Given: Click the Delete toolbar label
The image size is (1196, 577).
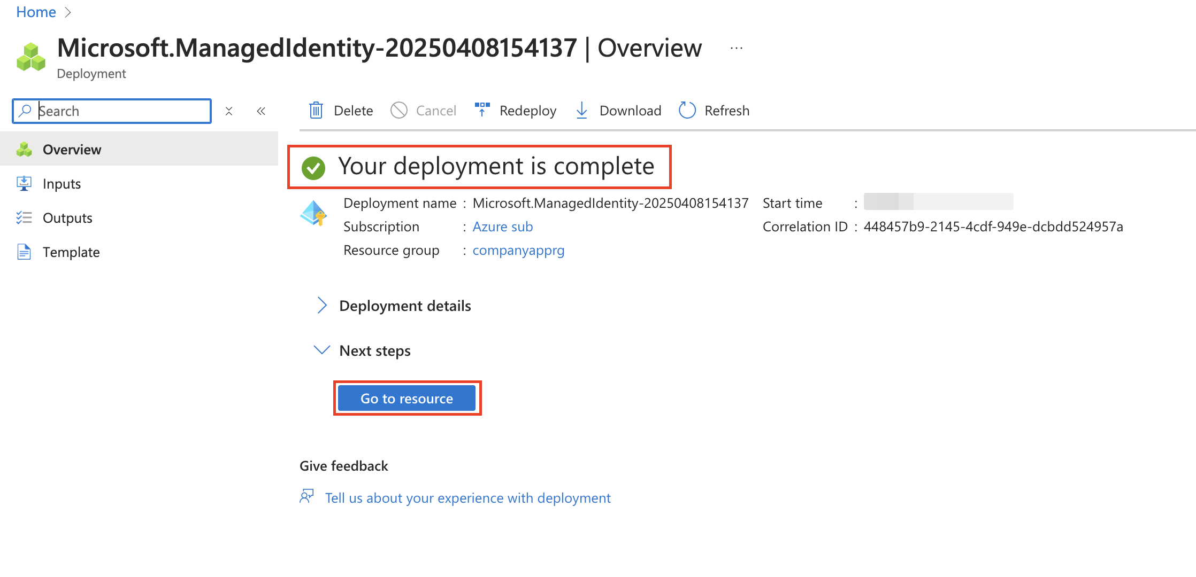Looking at the screenshot, I should pyautogui.click(x=353, y=111).
